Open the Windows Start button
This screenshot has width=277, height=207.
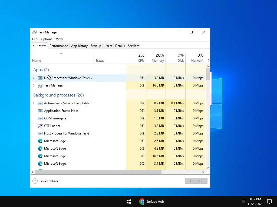[129, 202]
